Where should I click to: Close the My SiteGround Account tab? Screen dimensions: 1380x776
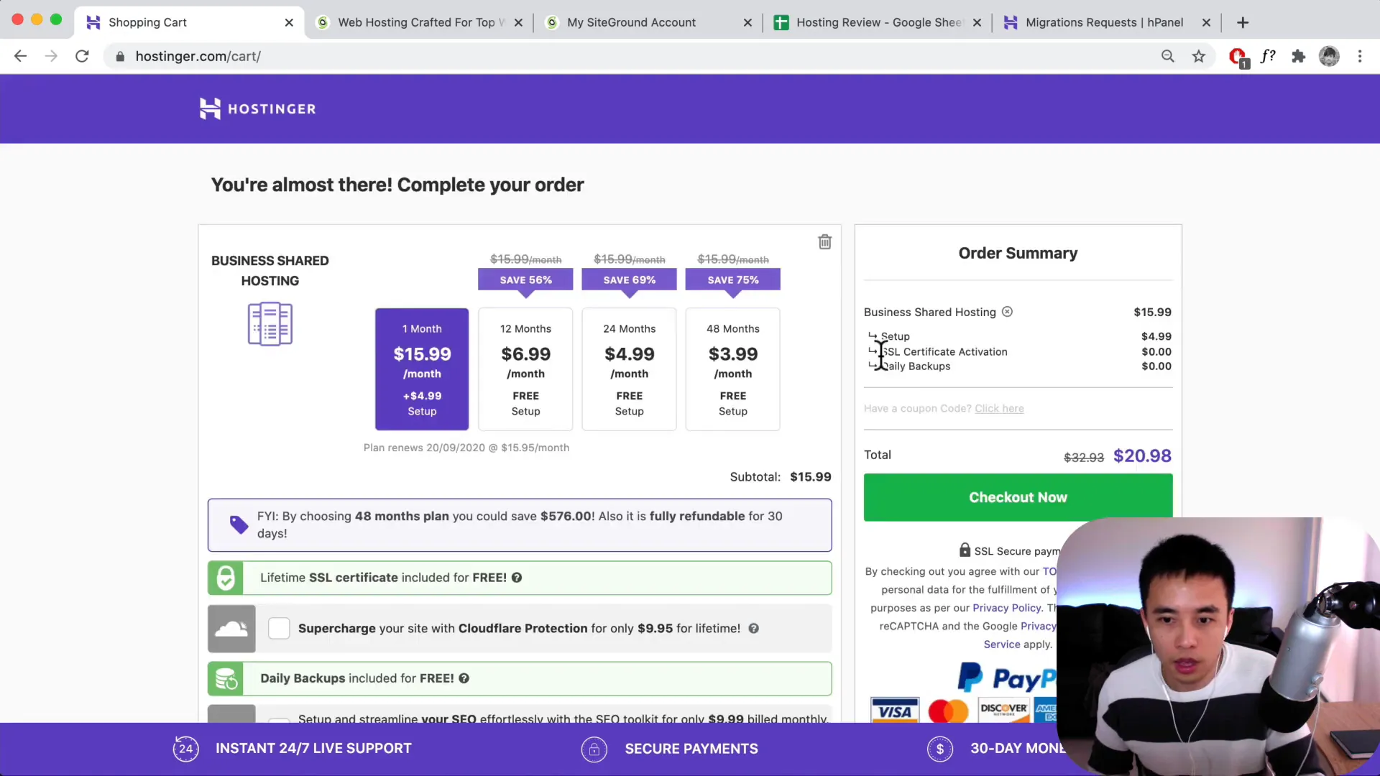coord(747,22)
